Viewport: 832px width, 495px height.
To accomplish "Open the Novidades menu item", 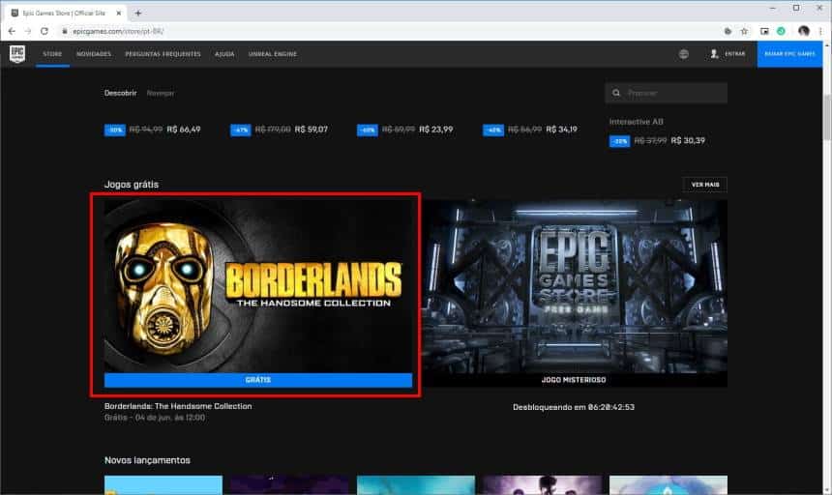I will coord(94,54).
